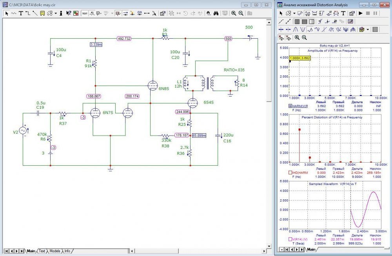Screen dimensions: 392x256
Task: Click the Info tool icon
Action: pyautogui.click(x=61, y=13)
